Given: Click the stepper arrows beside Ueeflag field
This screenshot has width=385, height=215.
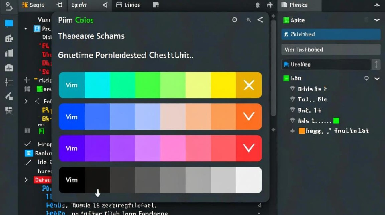Looking at the screenshot, I should tap(376, 64).
